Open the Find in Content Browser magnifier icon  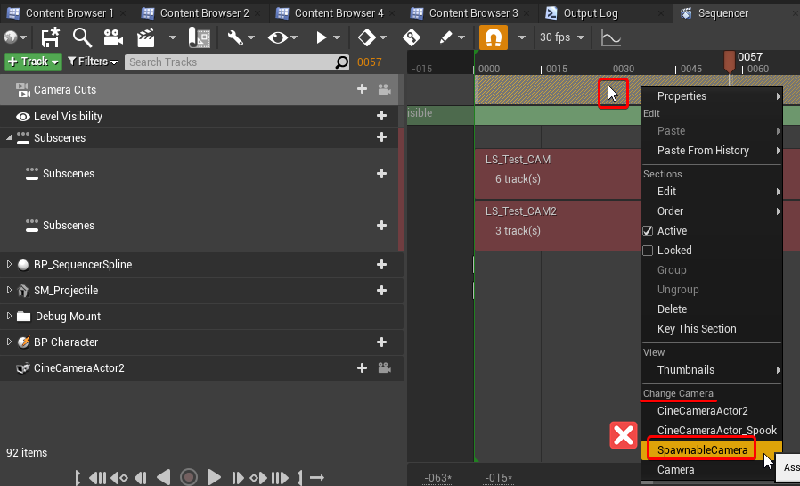point(82,37)
